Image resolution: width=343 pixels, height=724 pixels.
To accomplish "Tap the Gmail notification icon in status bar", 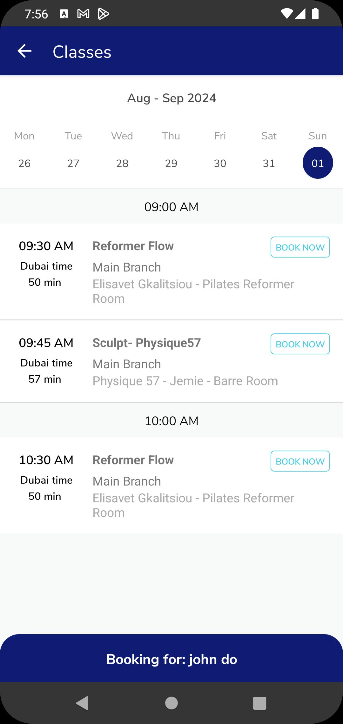I will click(83, 14).
